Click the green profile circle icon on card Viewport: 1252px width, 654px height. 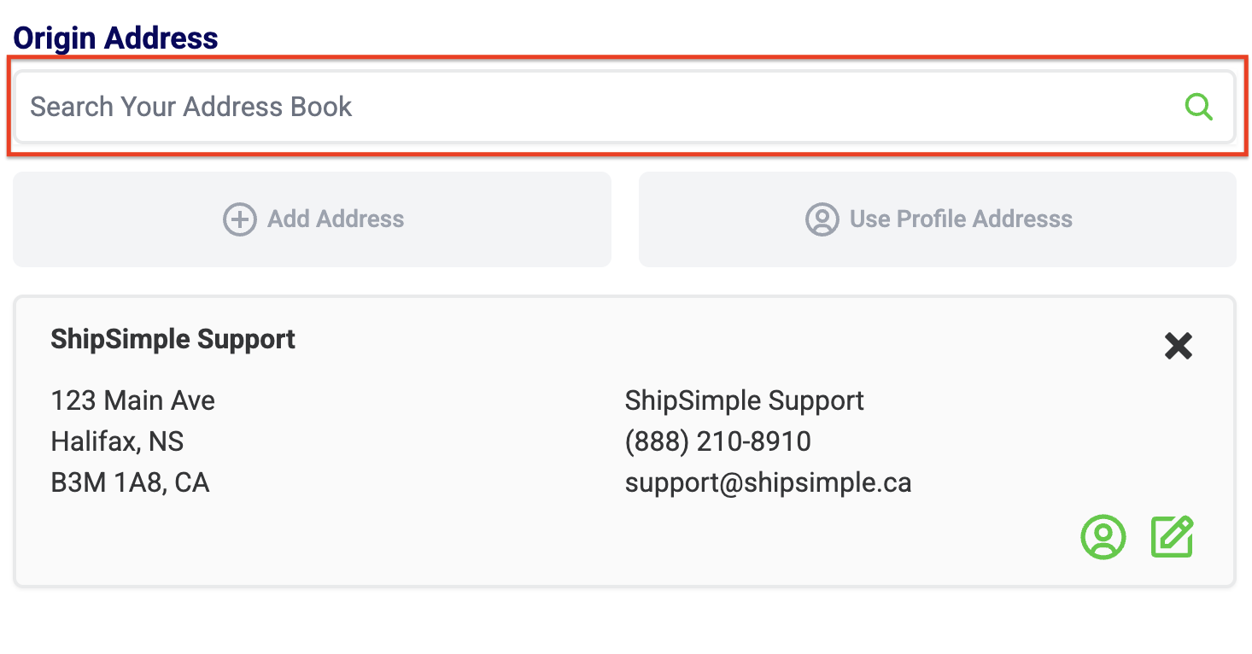click(1103, 537)
